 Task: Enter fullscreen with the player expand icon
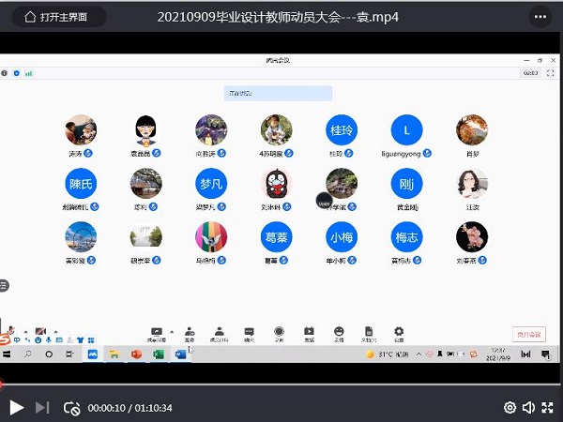coord(547,408)
